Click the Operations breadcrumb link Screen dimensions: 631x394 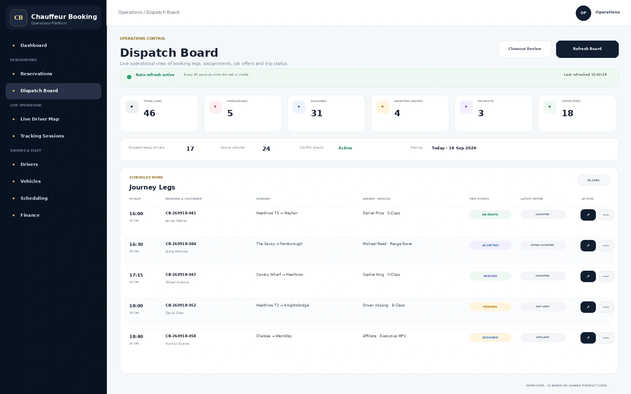tap(130, 13)
